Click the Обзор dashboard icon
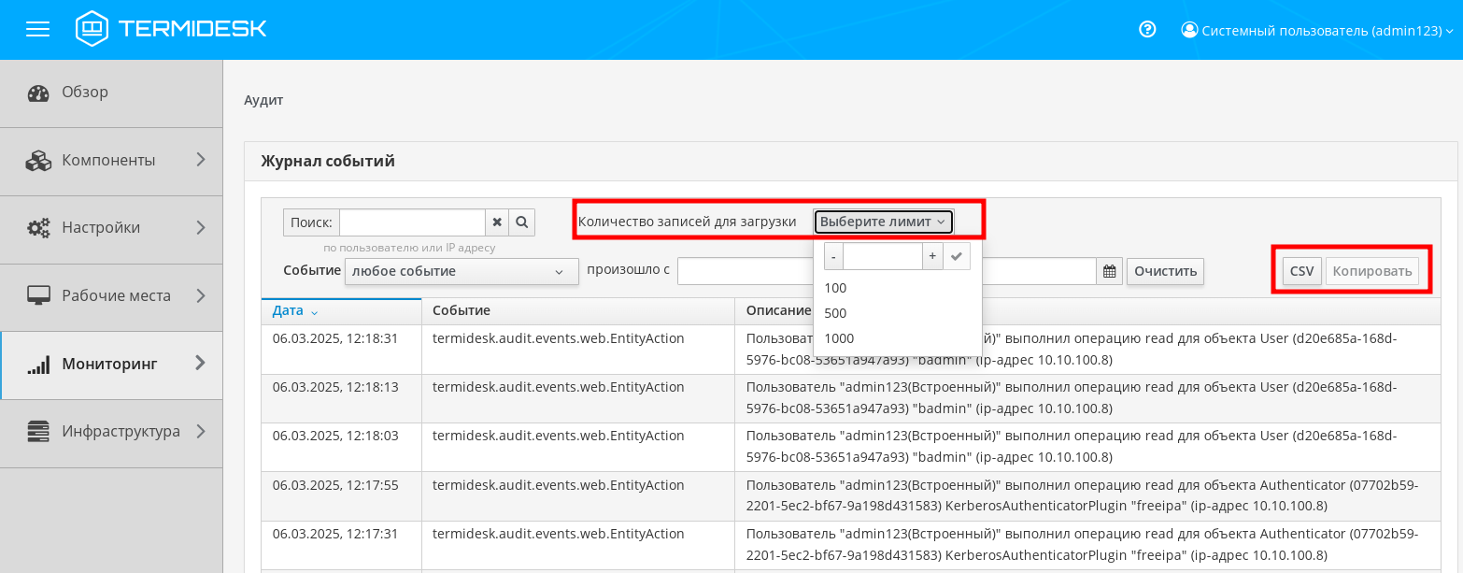Screen dimensions: 1463x573 (x=37, y=93)
